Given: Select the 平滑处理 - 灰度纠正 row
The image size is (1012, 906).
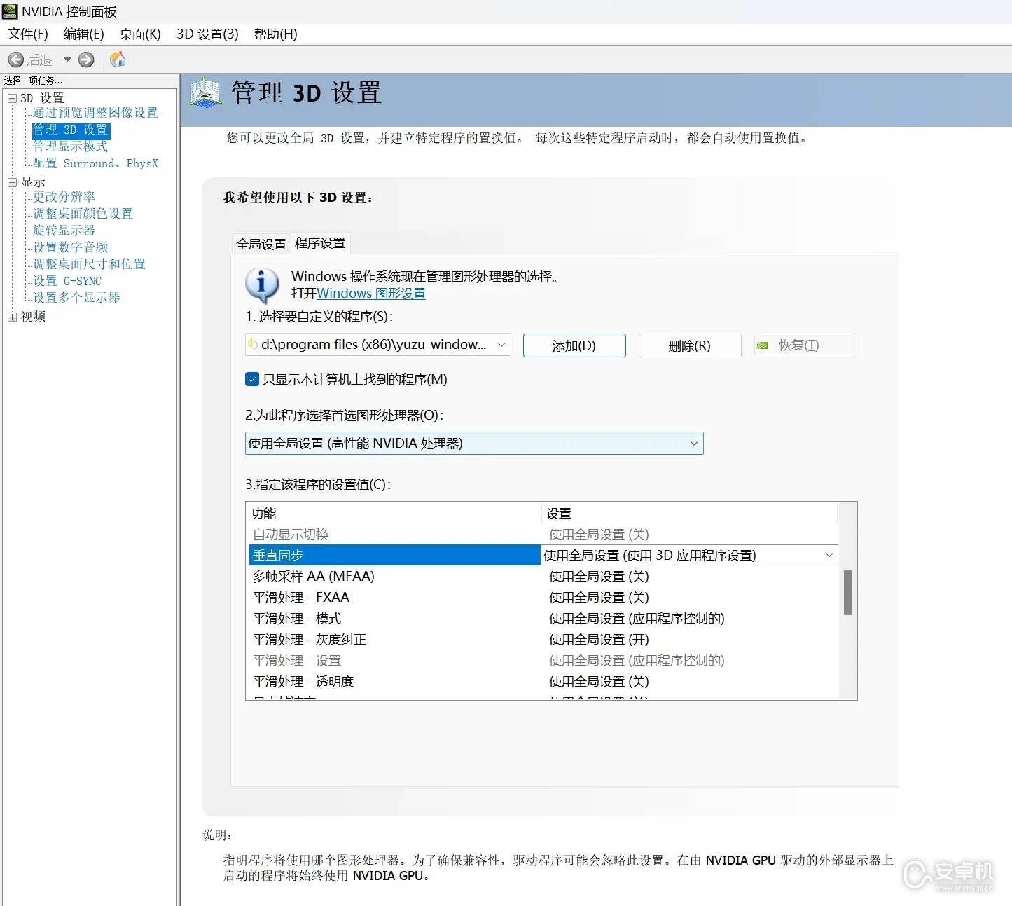Looking at the screenshot, I should click(543, 639).
